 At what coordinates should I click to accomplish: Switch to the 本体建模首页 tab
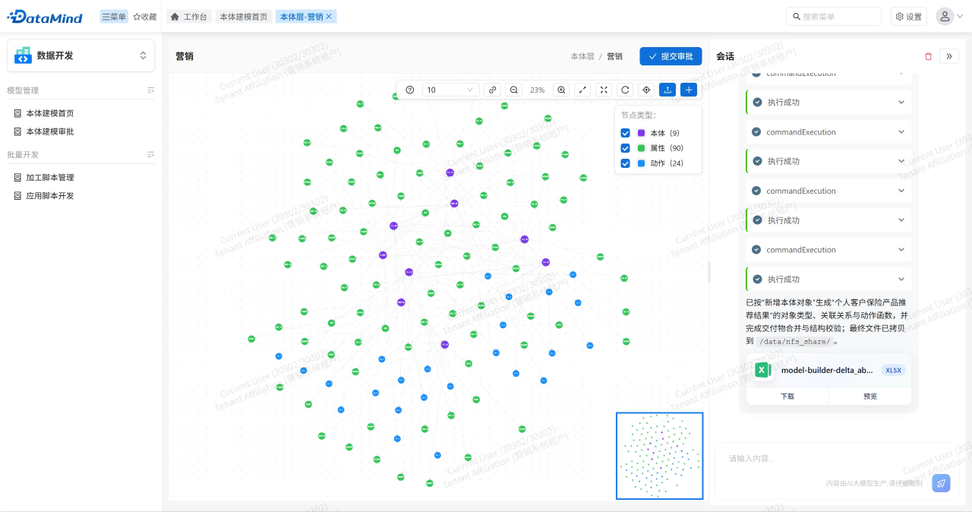click(x=243, y=17)
